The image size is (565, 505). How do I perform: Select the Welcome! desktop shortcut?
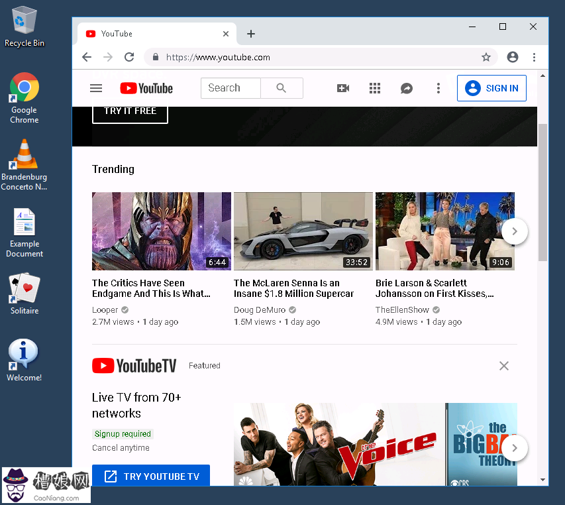(24, 360)
